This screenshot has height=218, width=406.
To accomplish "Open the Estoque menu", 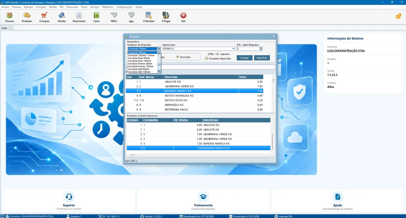I will coord(28,7).
